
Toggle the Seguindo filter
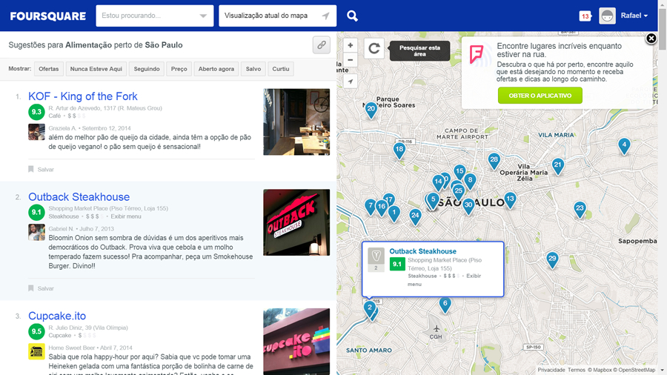tap(147, 69)
